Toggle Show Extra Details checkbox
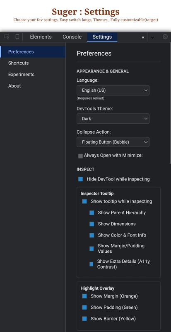Screen dimensions: 171x332 92,264
